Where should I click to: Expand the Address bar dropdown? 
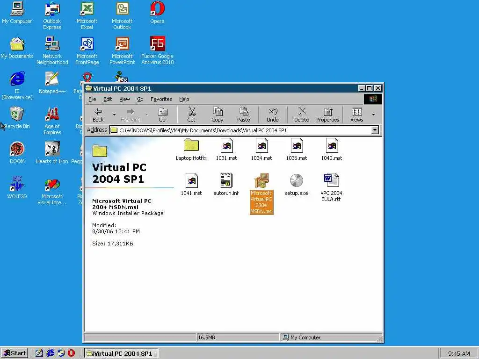(x=375, y=130)
